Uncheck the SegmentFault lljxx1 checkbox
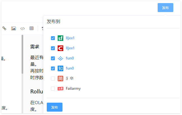182x115 pixels. (x=53, y=38)
